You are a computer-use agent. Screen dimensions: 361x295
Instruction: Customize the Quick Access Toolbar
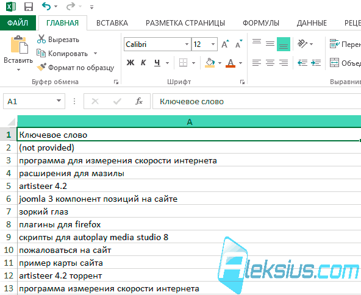[x=91, y=7]
